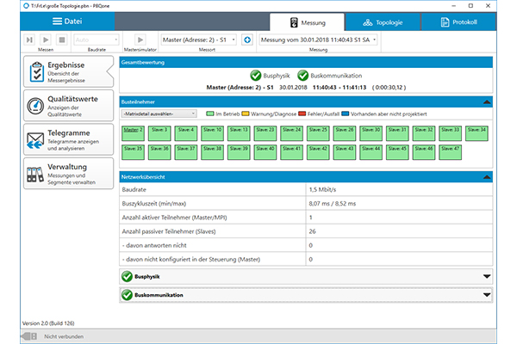
Task: Click the Buszykluszeit value 8,07 ms / 8,52 ms
Action: 333,204
